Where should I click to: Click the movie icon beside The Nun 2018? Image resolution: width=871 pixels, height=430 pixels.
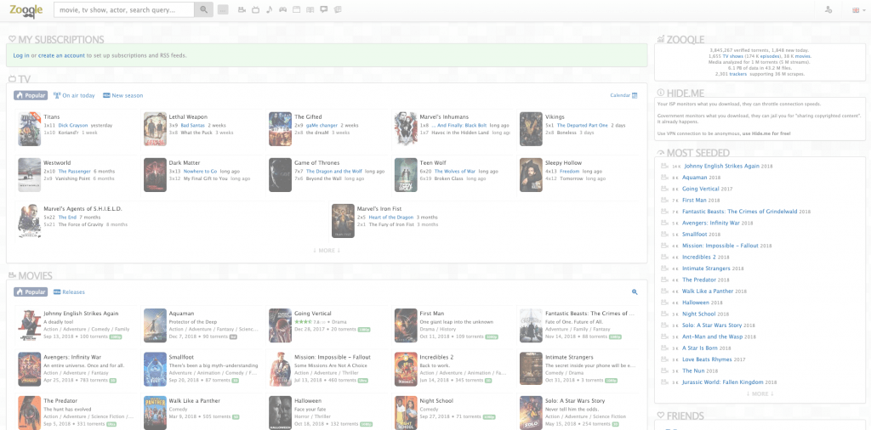(663, 371)
